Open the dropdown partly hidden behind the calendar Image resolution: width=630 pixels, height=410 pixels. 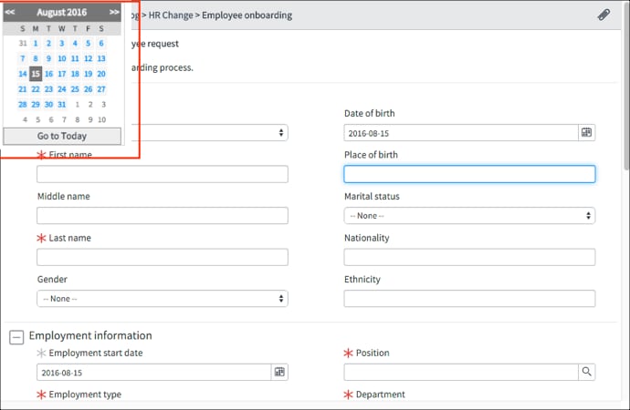coord(209,133)
